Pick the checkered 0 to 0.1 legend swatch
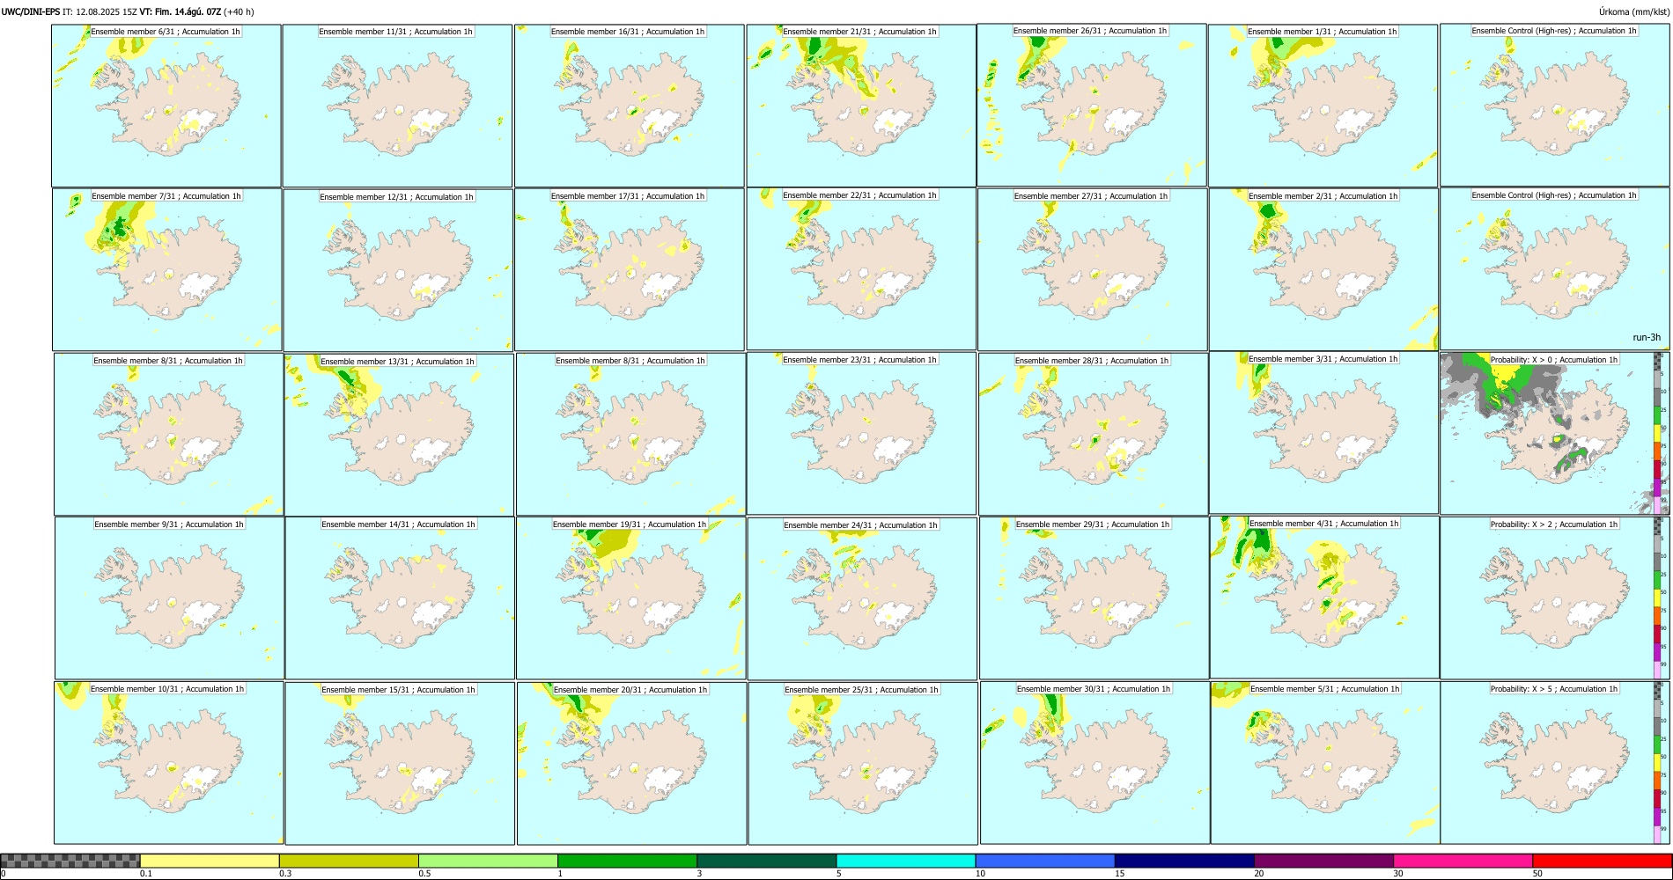 pyautogui.click(x=70, y=861)
